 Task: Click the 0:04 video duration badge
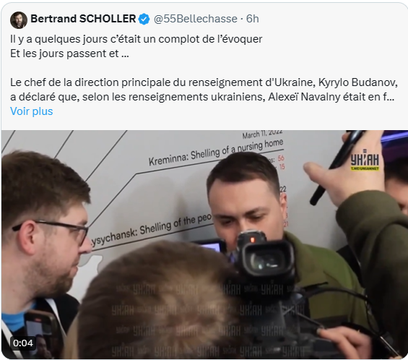[23, 343]
